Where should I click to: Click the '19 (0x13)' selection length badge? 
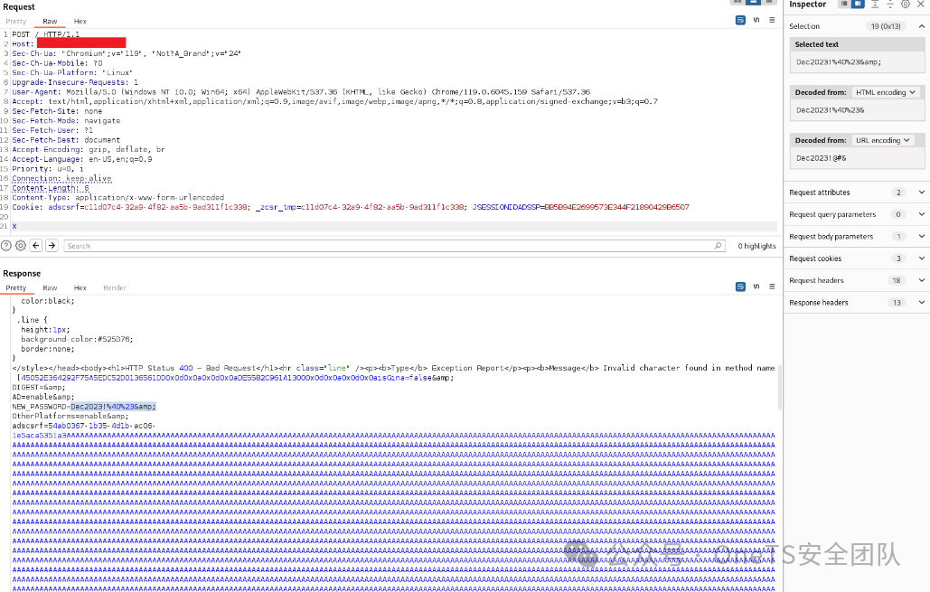click(x=886, y=26)
